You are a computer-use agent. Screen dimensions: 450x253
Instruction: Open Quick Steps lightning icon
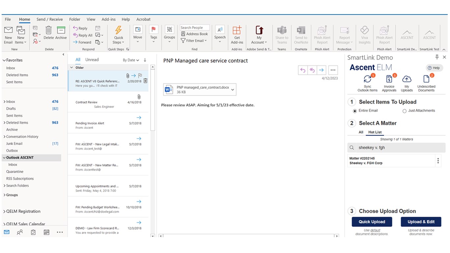pos(118,30)
